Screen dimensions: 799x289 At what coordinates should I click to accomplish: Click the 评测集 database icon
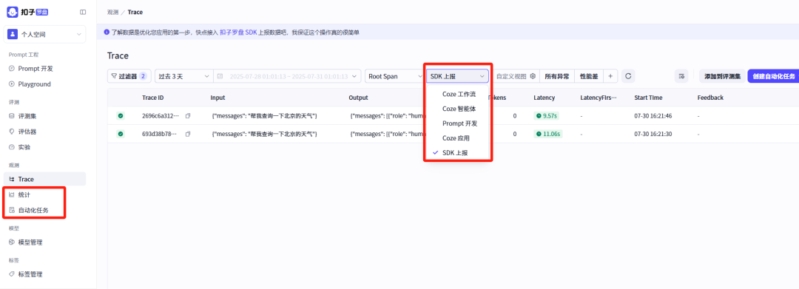[x=12, y=116]
